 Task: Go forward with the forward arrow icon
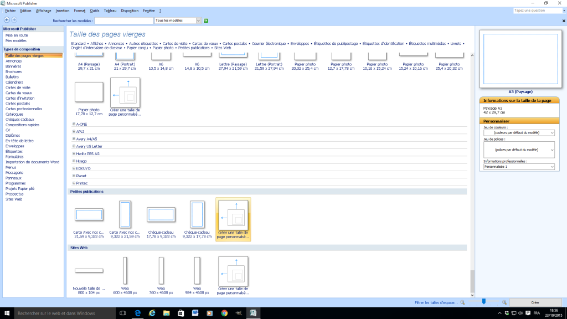pos(14,20)
